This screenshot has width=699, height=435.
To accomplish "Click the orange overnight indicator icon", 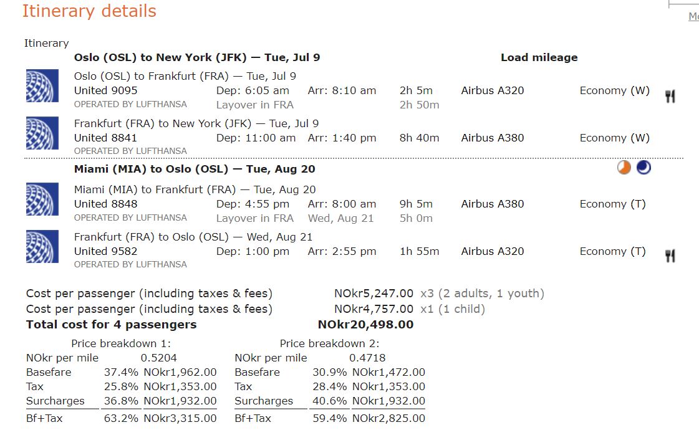I will coord(624,168).
